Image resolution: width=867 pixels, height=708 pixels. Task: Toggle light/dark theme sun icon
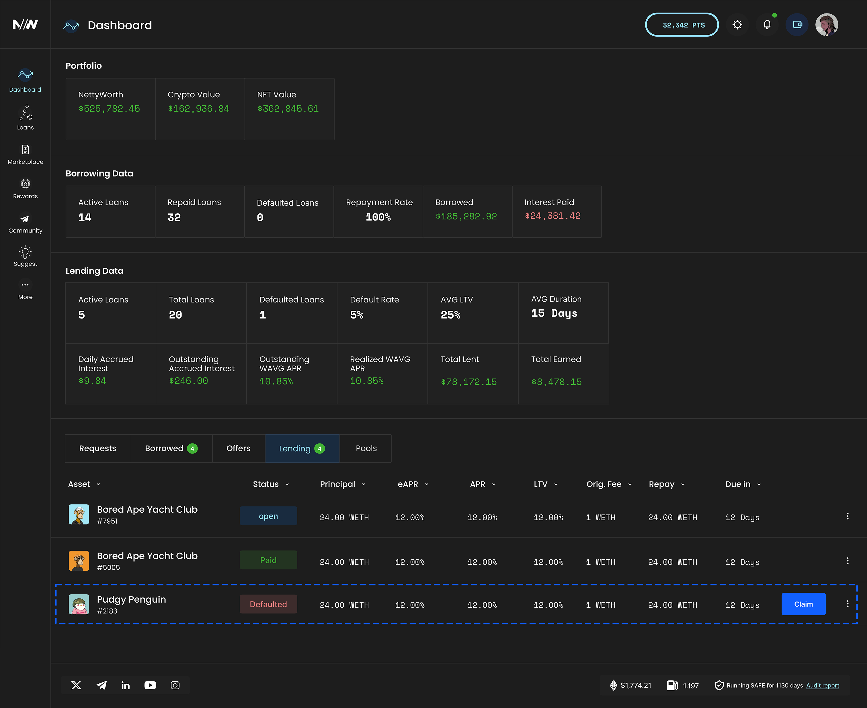tap(737, 25)
